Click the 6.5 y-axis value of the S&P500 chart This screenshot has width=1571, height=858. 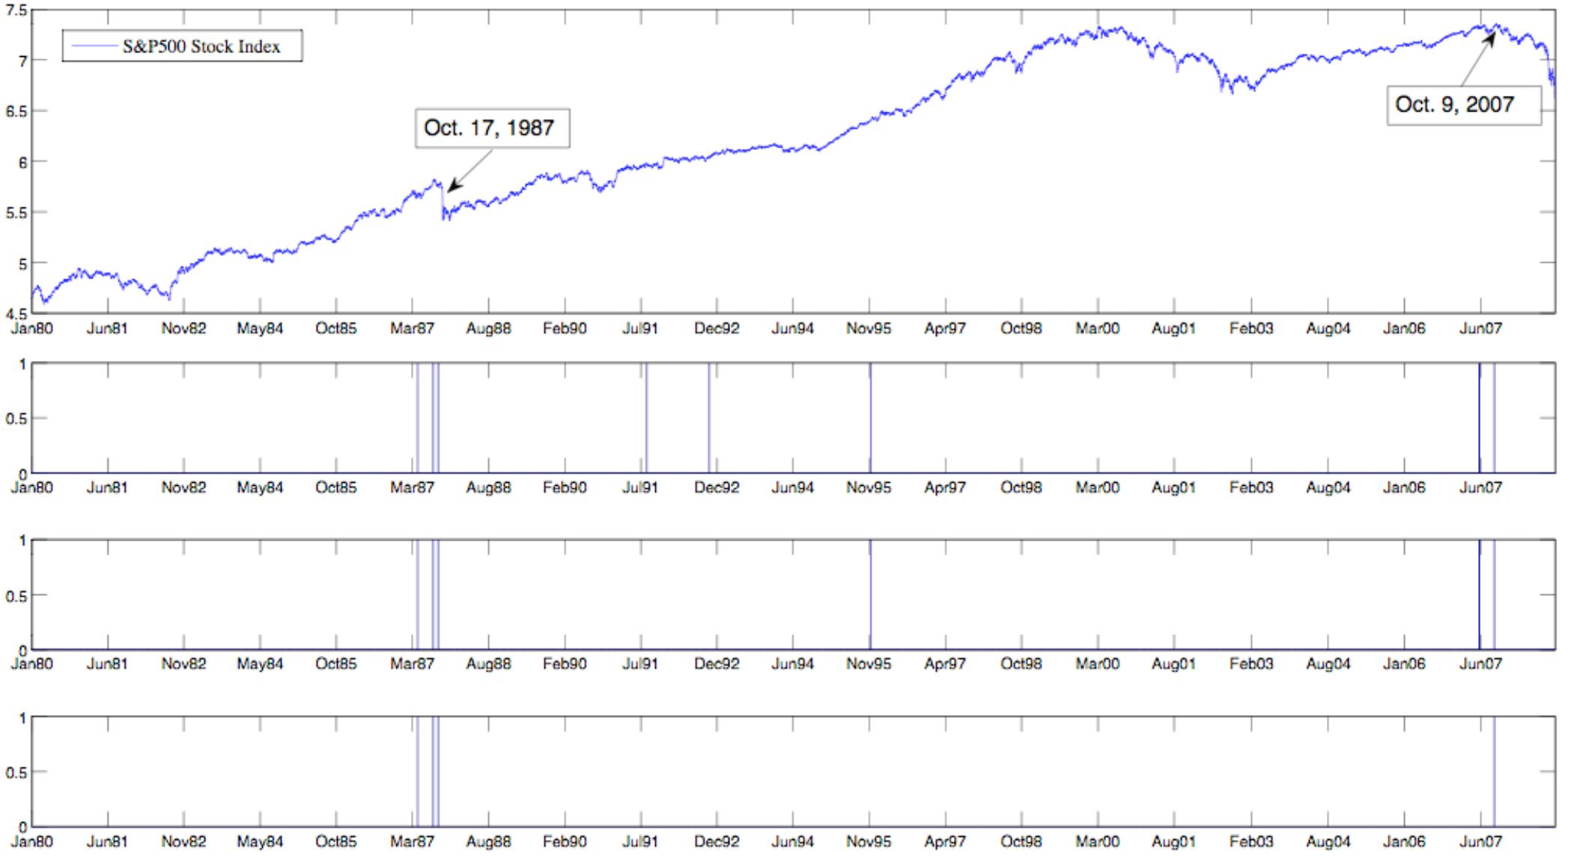(16, 111)
